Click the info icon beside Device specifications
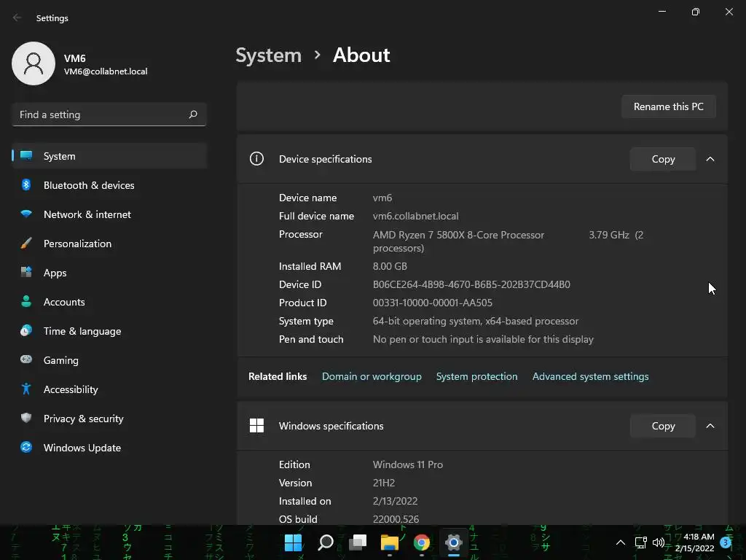Screen dimensions: 746x560 (x=256, y=158)
